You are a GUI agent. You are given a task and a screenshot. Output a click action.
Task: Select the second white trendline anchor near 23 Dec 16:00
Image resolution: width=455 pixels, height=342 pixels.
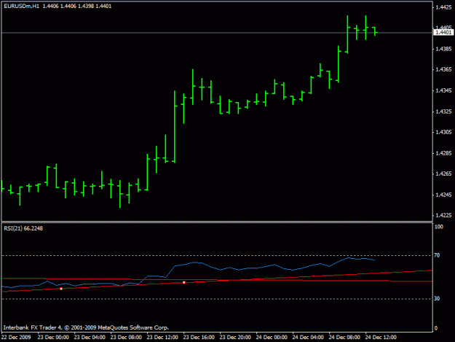click(x=184, y=282)
